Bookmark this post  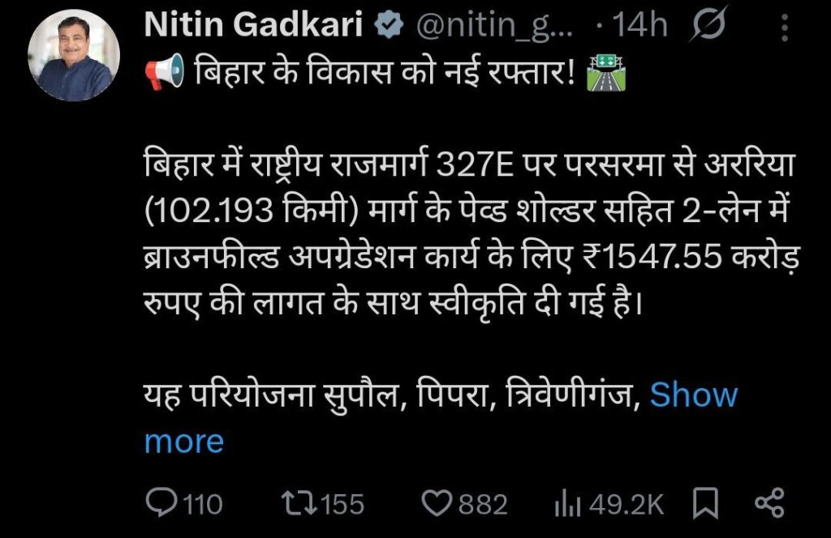click(x=705, y=504)
